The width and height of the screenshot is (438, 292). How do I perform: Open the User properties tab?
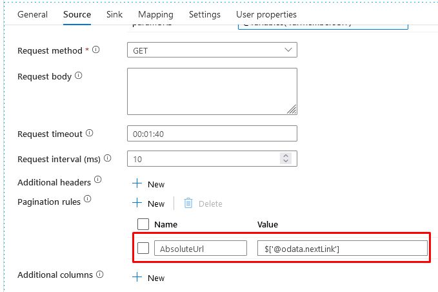click(x=266, y=15)
